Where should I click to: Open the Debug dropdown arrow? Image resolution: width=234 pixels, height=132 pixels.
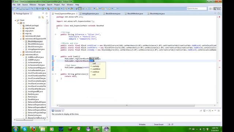pos(40,9)
